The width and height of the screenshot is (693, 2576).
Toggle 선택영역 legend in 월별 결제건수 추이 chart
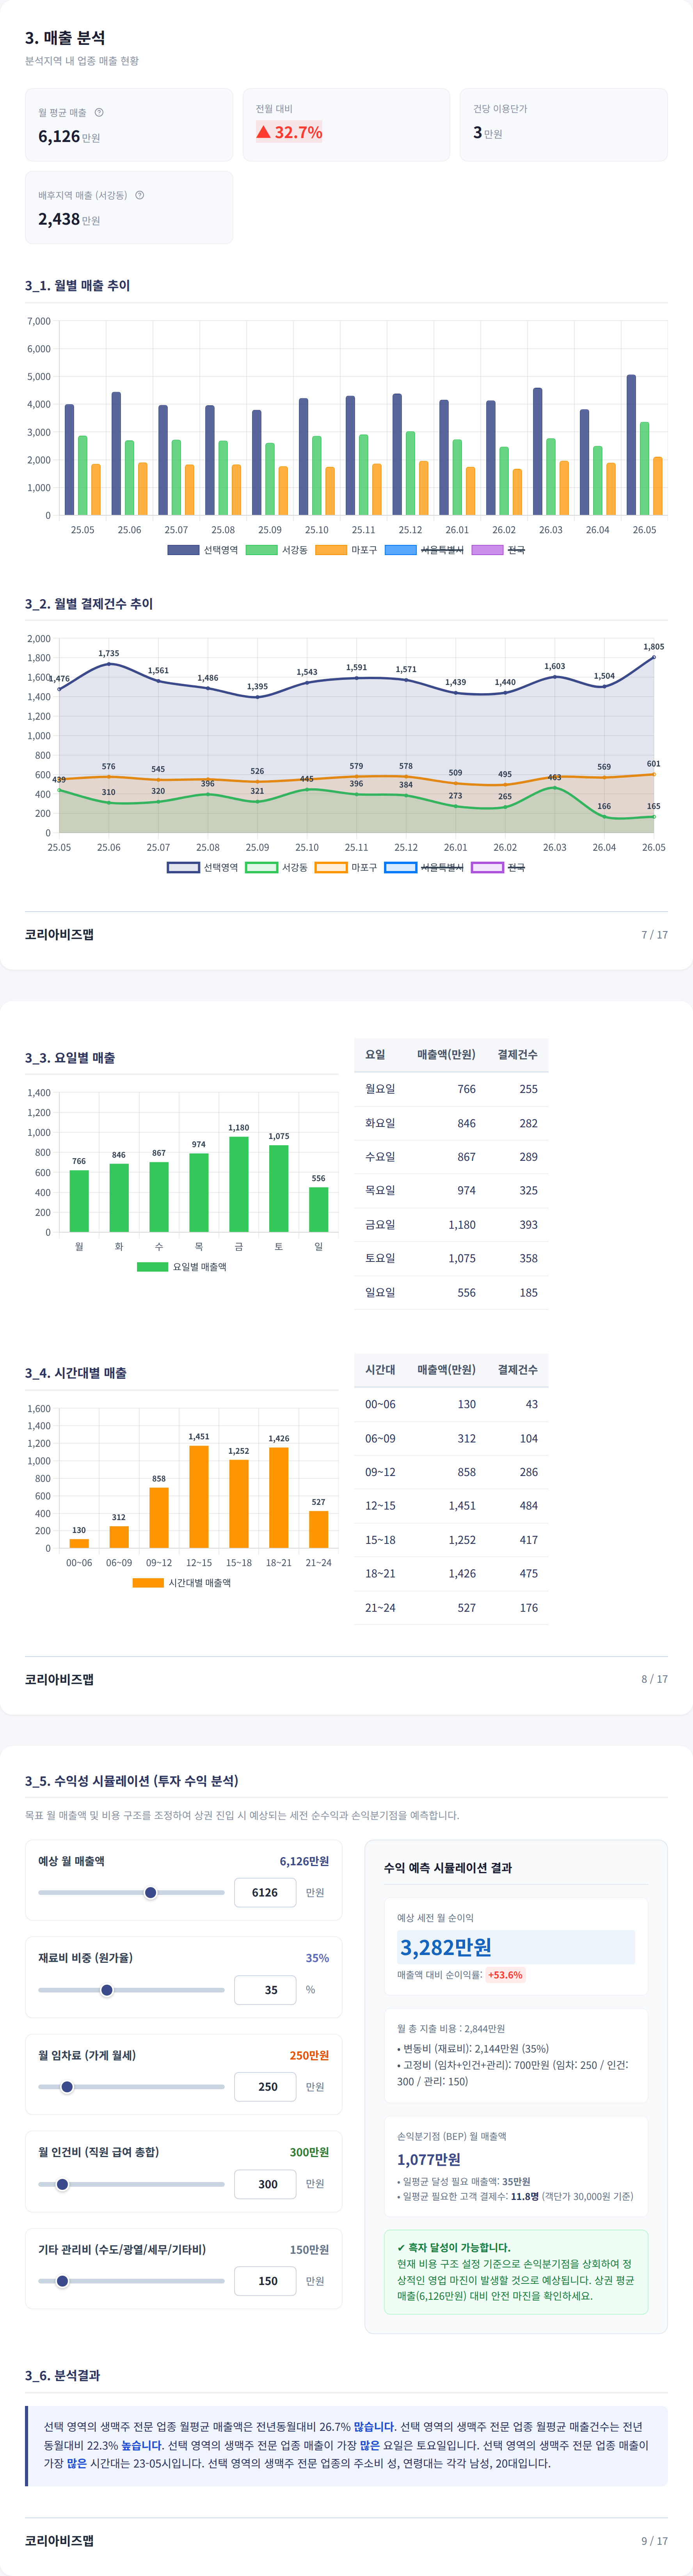[203, 867]
